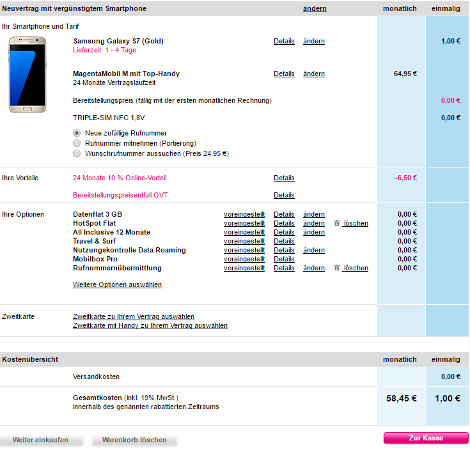The width and height of the screenshot is (470, 450).
Task: Open the Samsung Galaxy S7 phone thumbnail
Action: coord(27,75)
